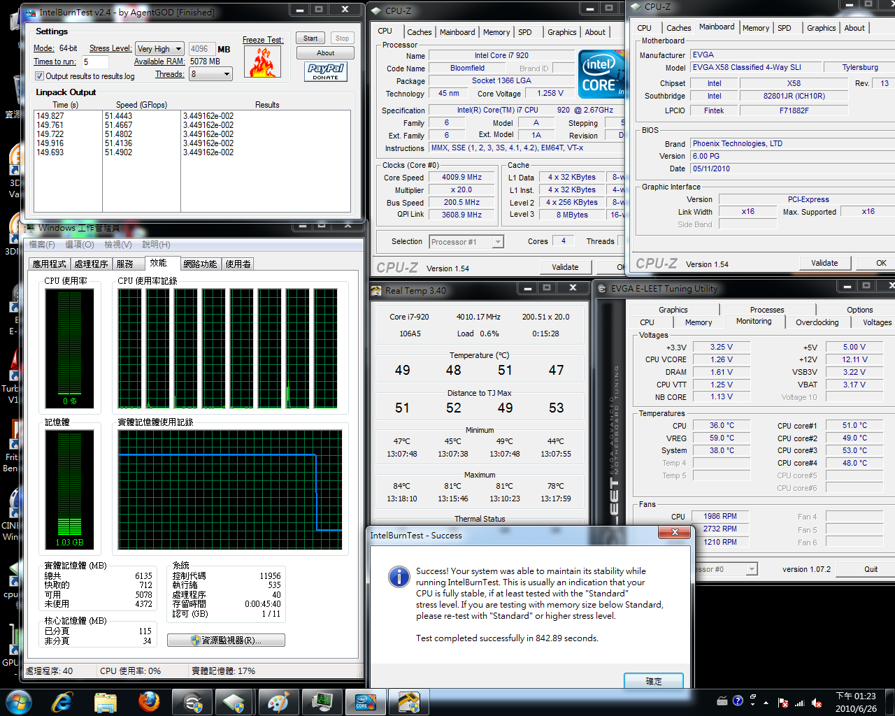Click the Action Center flag tray icon
Image resolution: width=895 pixels, height=716 pixels.
(x=783, y=703)
